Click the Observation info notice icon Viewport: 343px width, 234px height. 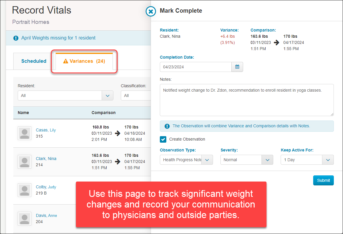[x=167, y=126]
